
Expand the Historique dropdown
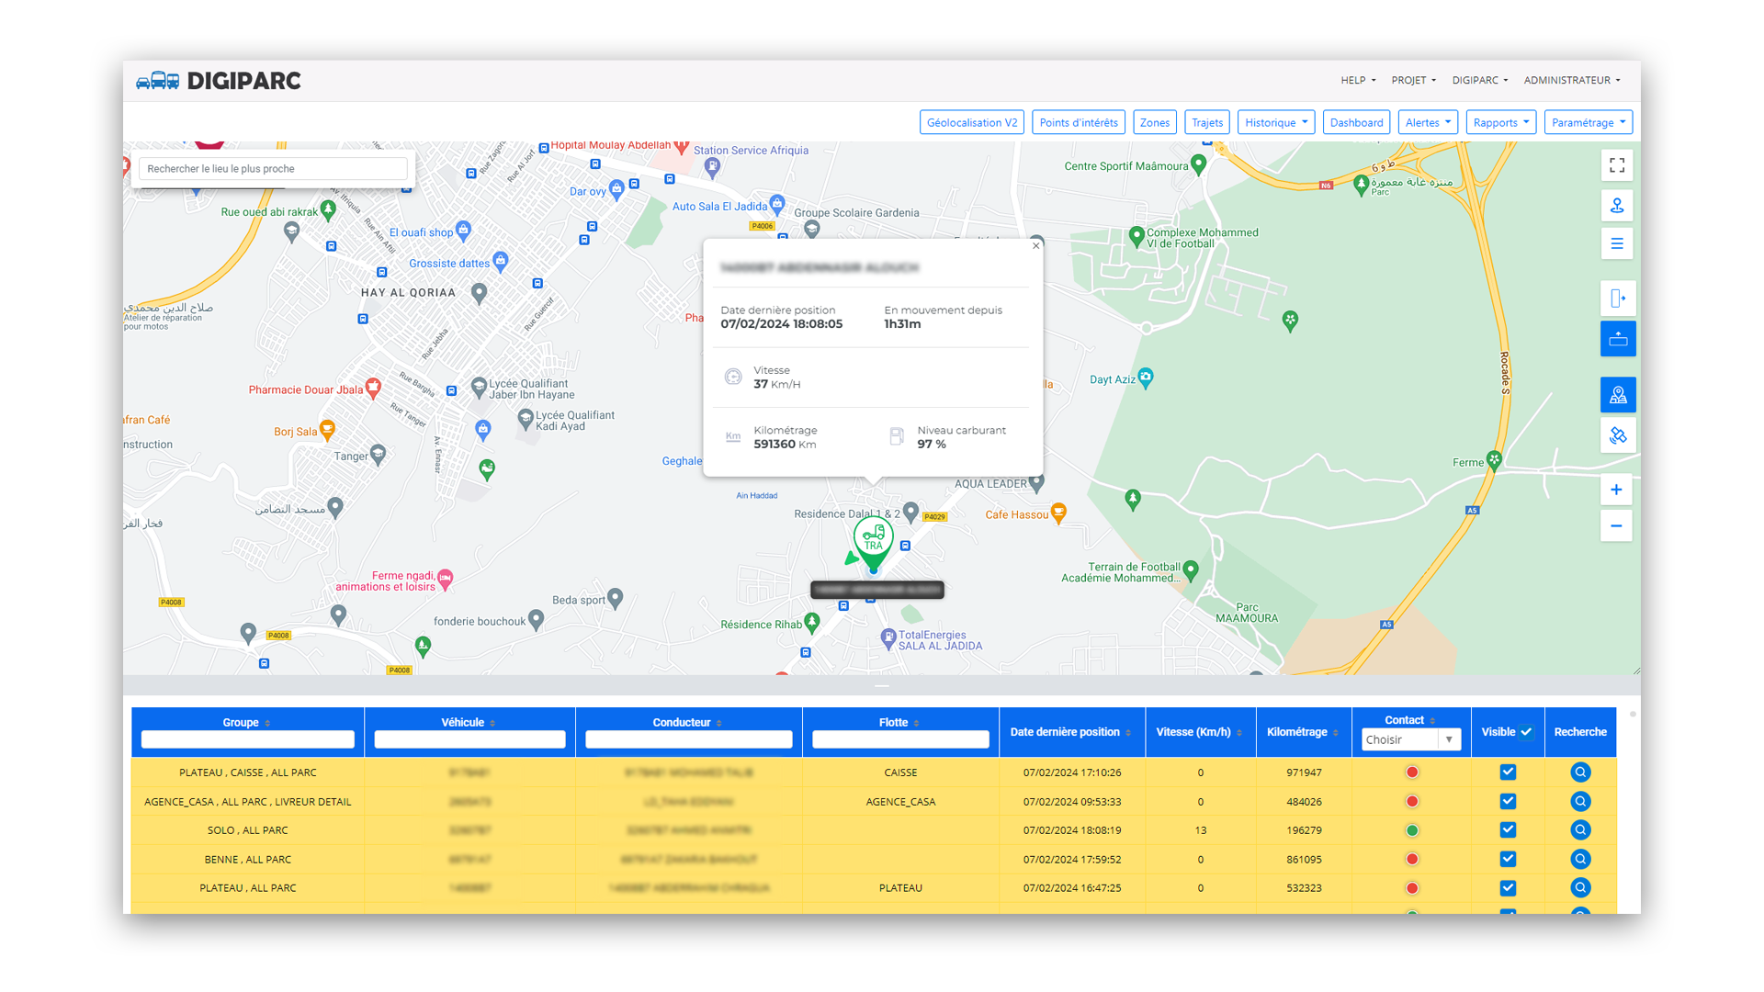(1276, 123)
